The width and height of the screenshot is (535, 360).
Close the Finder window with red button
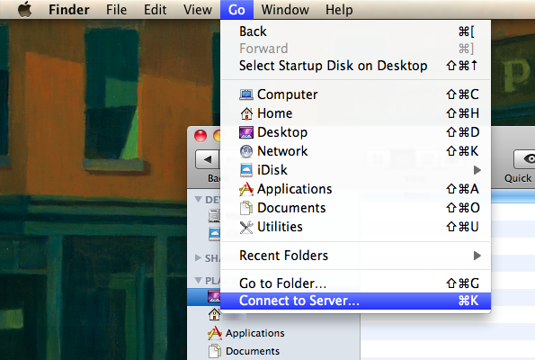(x=201, y=136)
